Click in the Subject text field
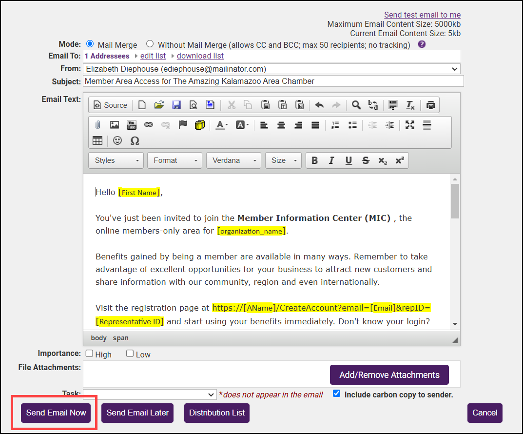The height and width of the screenshot is (434, 523). pos(273,81)
